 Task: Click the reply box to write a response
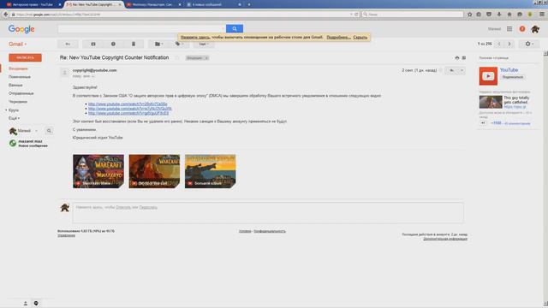[x=268, y=212]
